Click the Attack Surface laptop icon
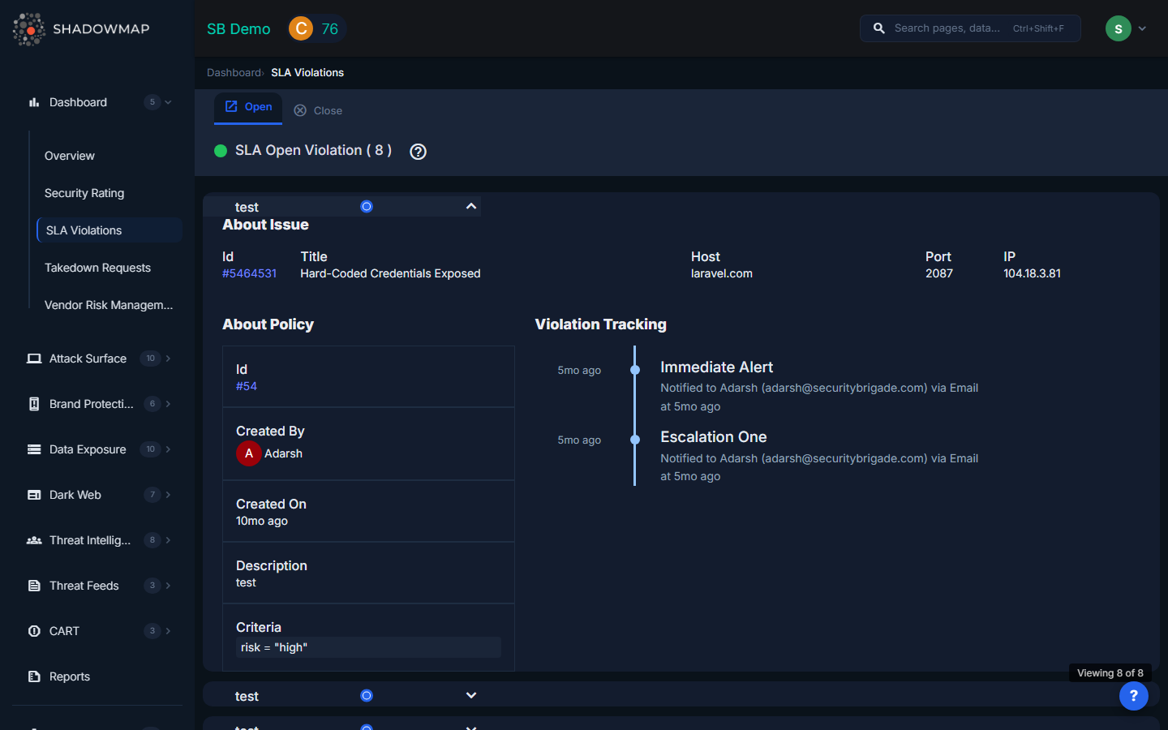This screenshot has width=1168, height=730. pyautogui.click(x=34, y=359)
